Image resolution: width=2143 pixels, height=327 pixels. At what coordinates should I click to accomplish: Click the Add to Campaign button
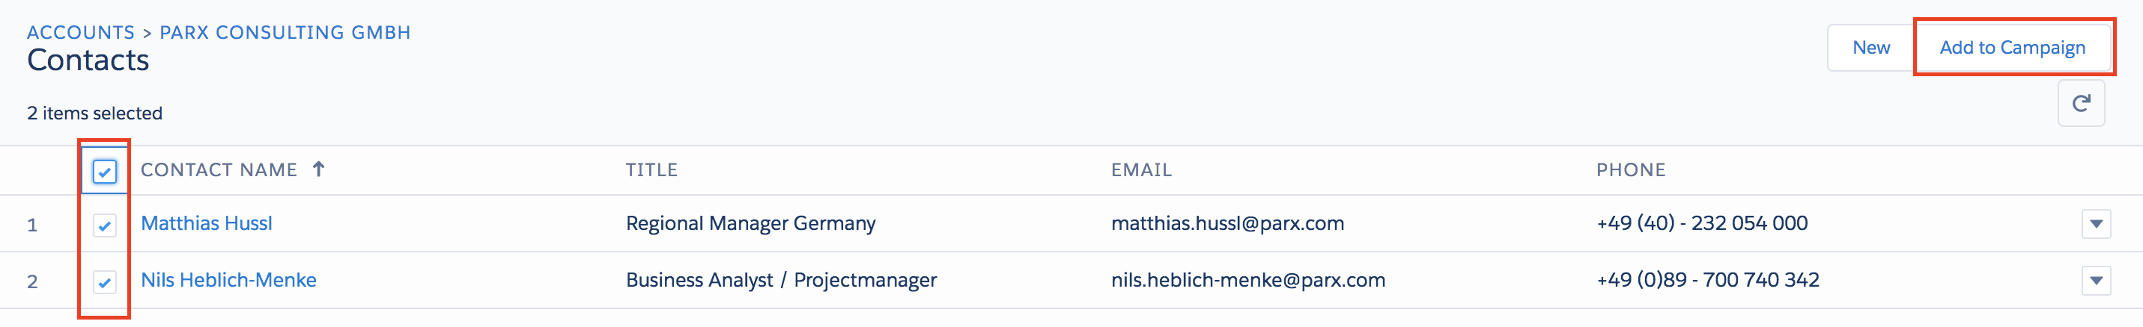point(2011,48)
